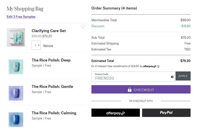
Task: Apply the promo code
Action: click(183, 76)
